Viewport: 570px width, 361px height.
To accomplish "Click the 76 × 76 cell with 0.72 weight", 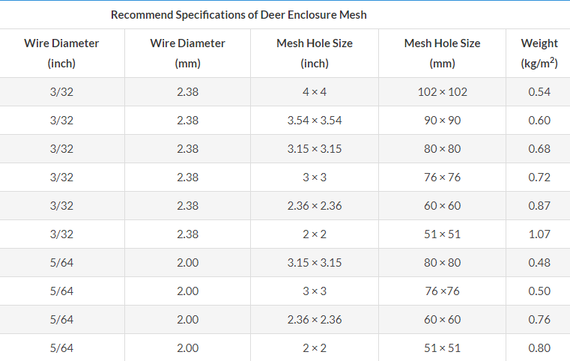I will [x=442, y=178].
